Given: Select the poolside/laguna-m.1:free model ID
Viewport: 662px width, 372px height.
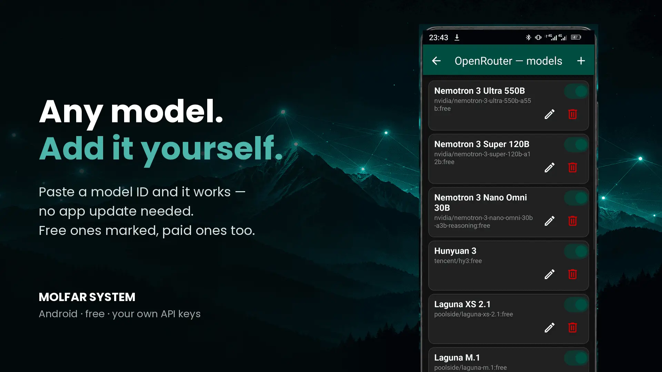Looking at the screenshot, I should tap(470, 368).
